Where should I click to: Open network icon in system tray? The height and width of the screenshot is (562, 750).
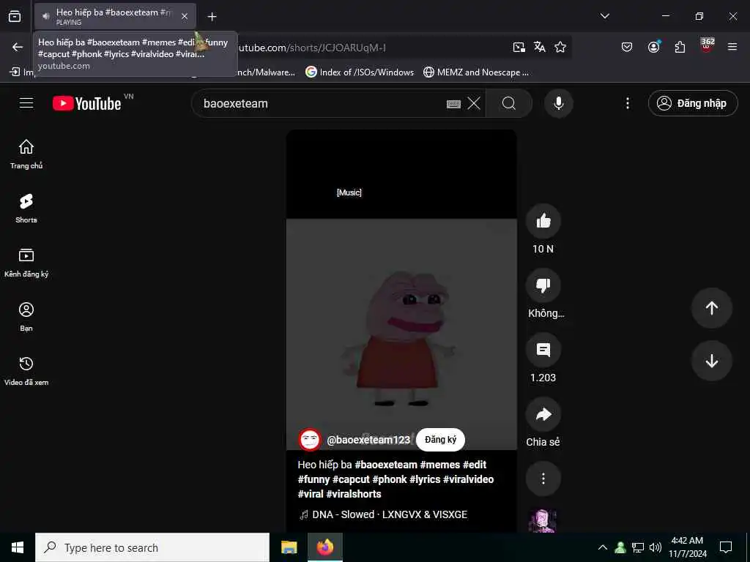click(638, 547)
